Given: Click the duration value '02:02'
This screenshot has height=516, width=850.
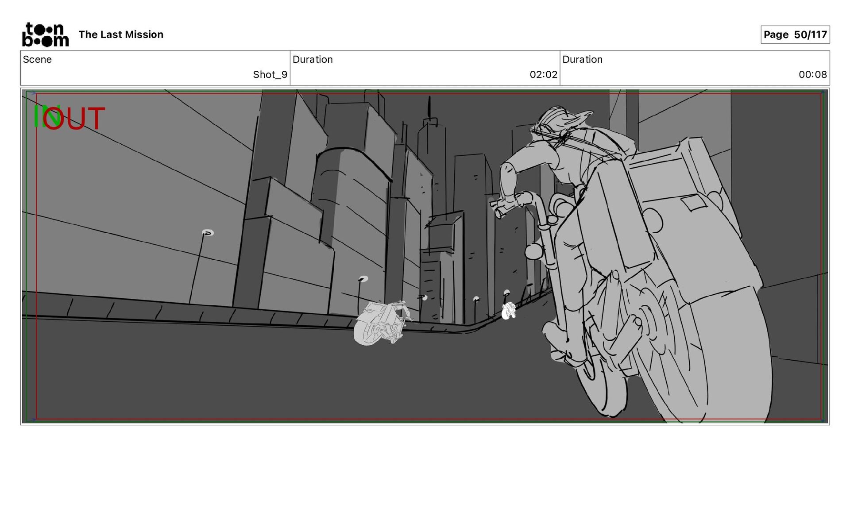Looking at the screenshot, I should tap(543, 74).
